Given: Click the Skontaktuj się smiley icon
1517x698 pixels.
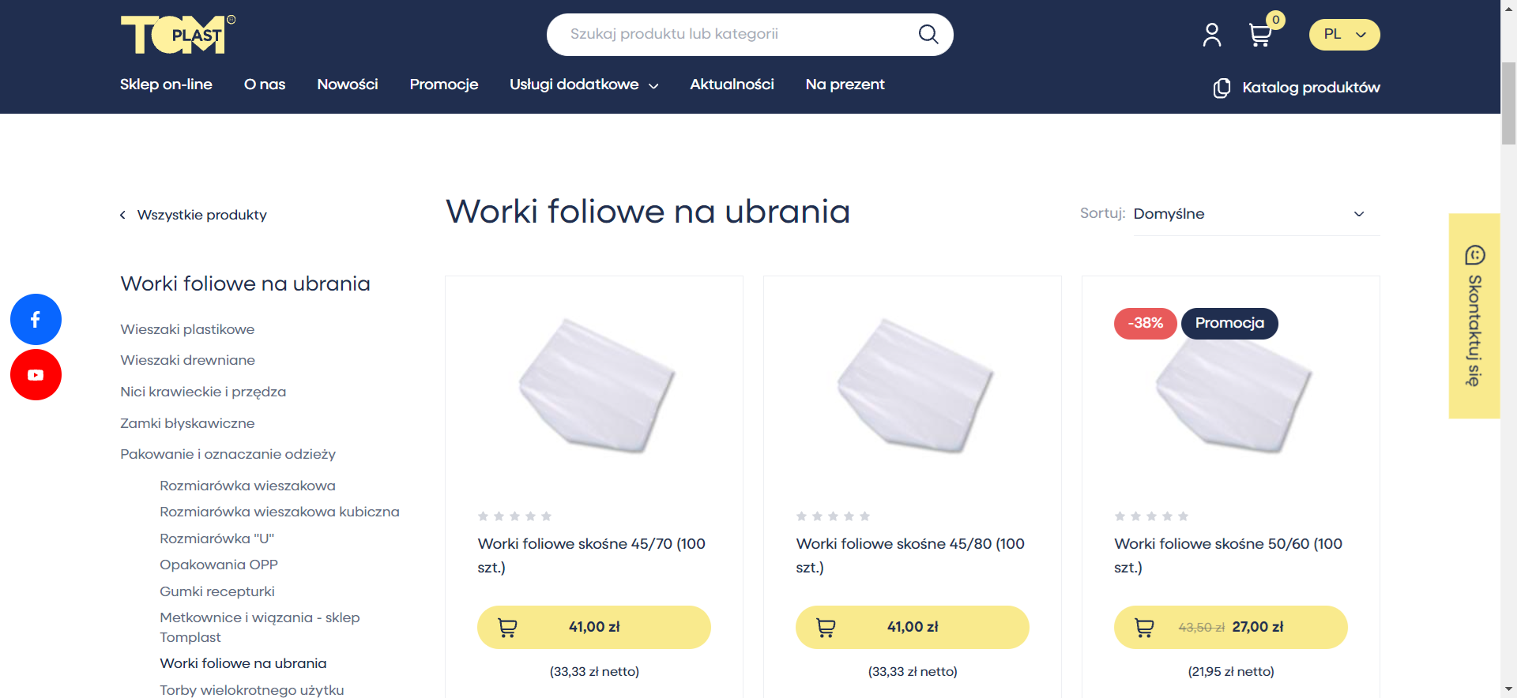Looking at the screenshot, I should coord(1474,255).
